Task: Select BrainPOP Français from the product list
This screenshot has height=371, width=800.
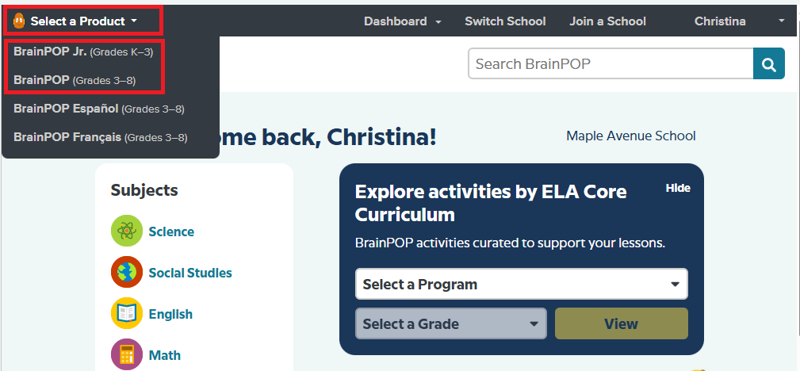Action: pyautogui.click(x=100, y=137)
